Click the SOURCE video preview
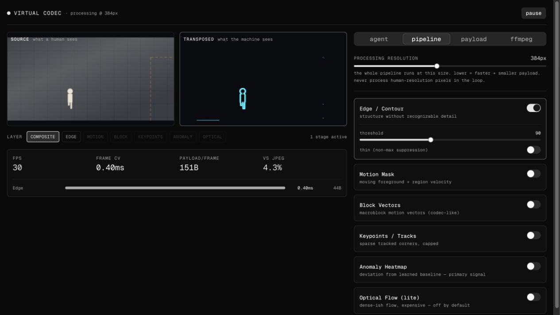This screenshot has height=315, width=560. (91, 79)
